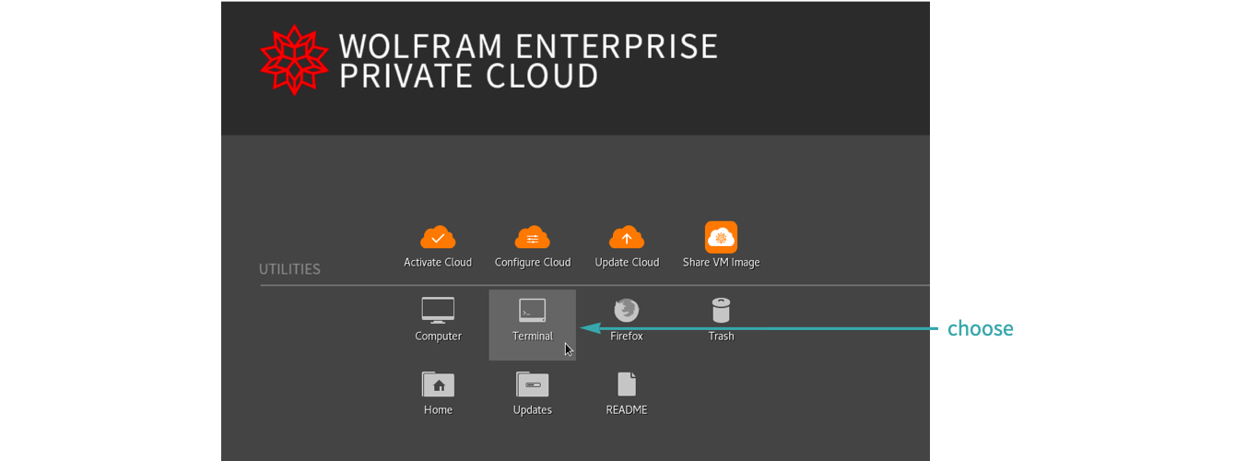Launch the Configure Cloud sliders icon
Viewport: 1235px width, 461px height.
pyautogui.click(x=533, y=238)
